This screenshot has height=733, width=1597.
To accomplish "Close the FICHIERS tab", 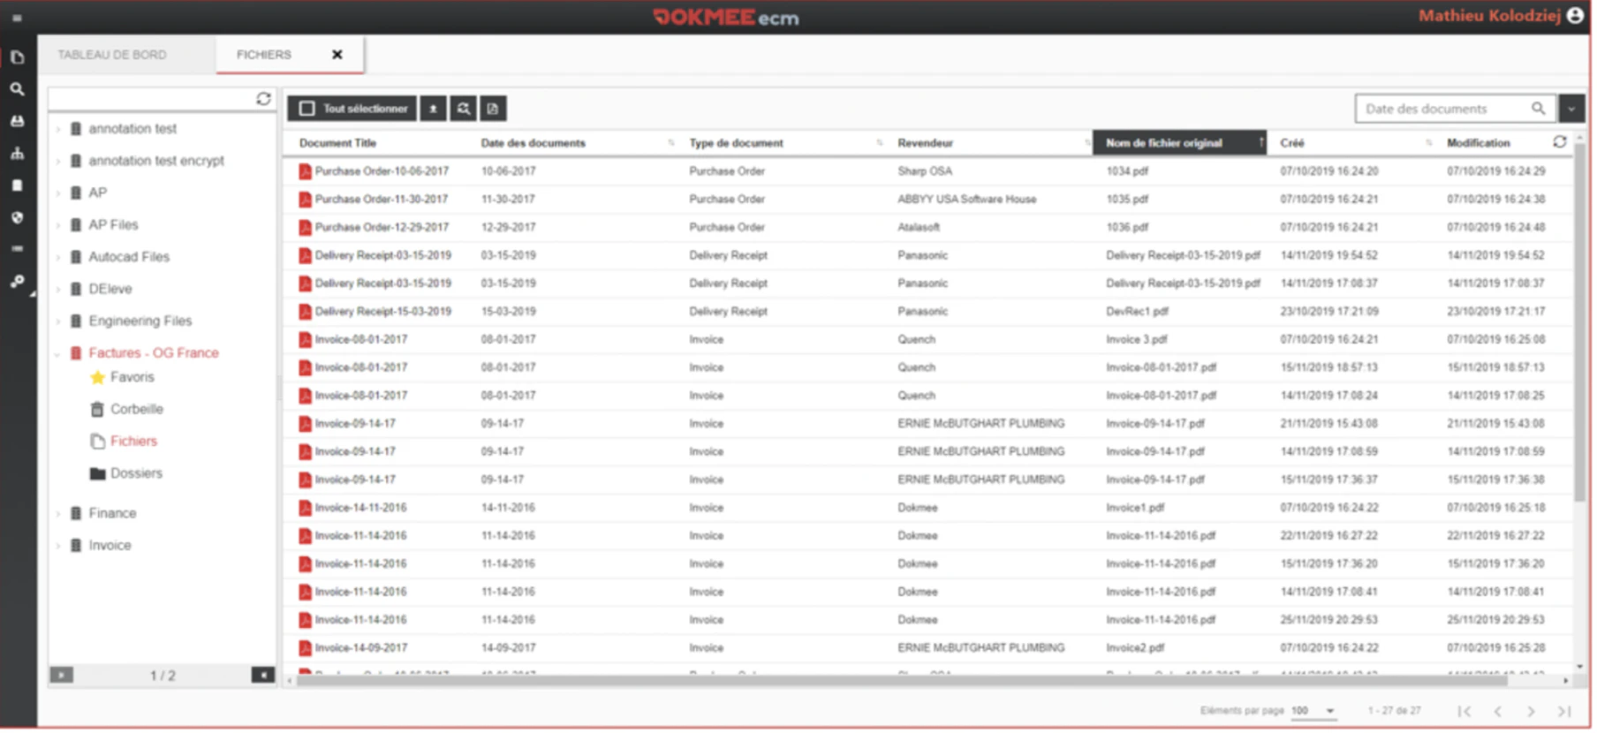I will pyautogui.click(x=337, y=55).
